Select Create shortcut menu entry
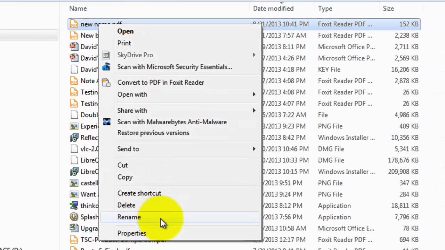 [139, 193]
